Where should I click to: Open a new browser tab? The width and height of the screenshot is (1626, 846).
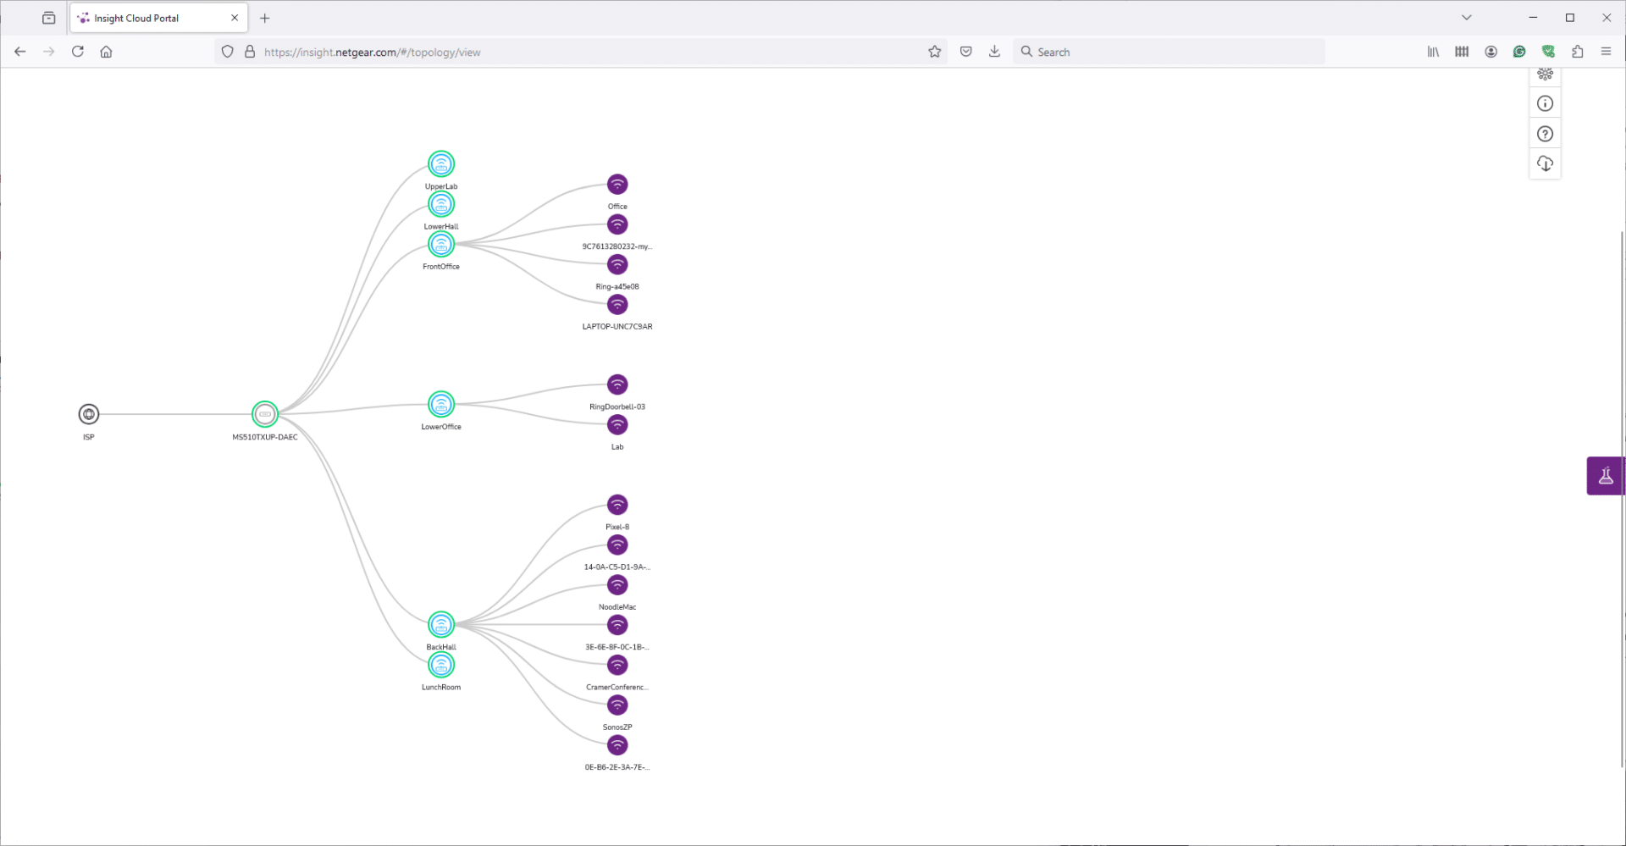(x=265, y=18)
